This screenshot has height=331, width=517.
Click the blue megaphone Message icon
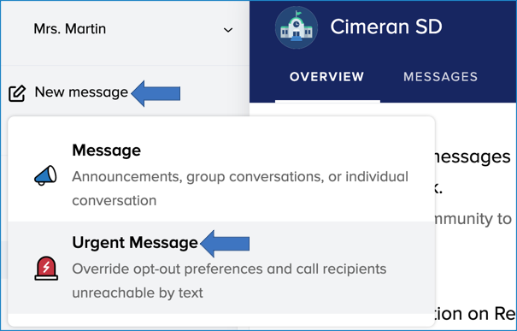(45, 175)
